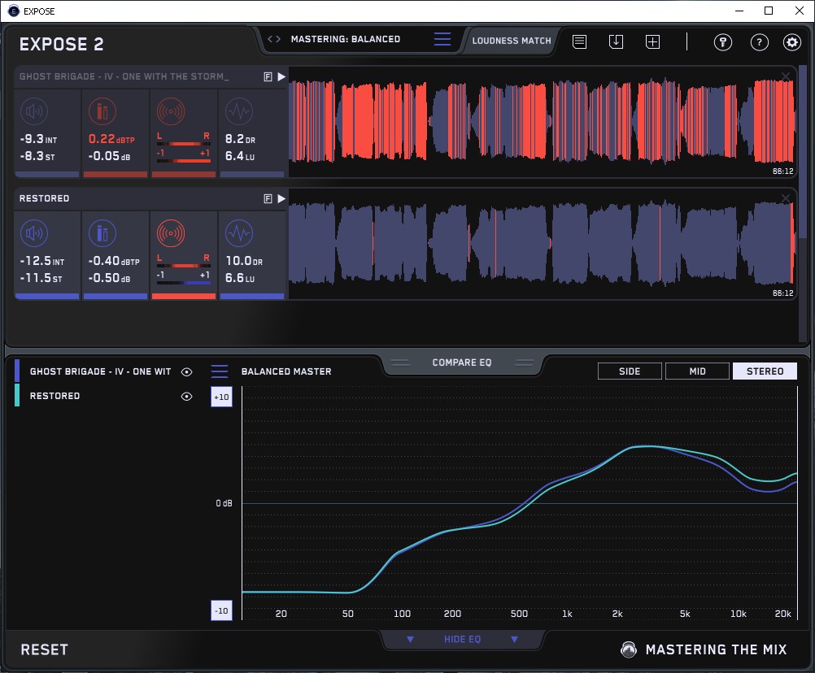Click inside the Ghost Brigade waveform
Viewport: 815px width, 673px height.
tap(542, 122)
